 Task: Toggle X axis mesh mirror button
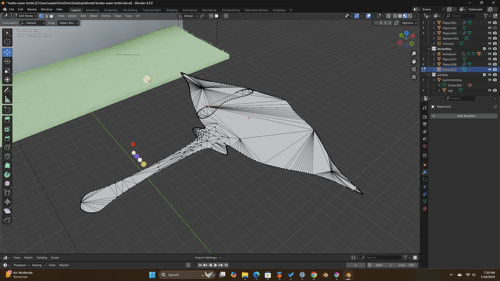pyautogui.click(x=381, y=23)
